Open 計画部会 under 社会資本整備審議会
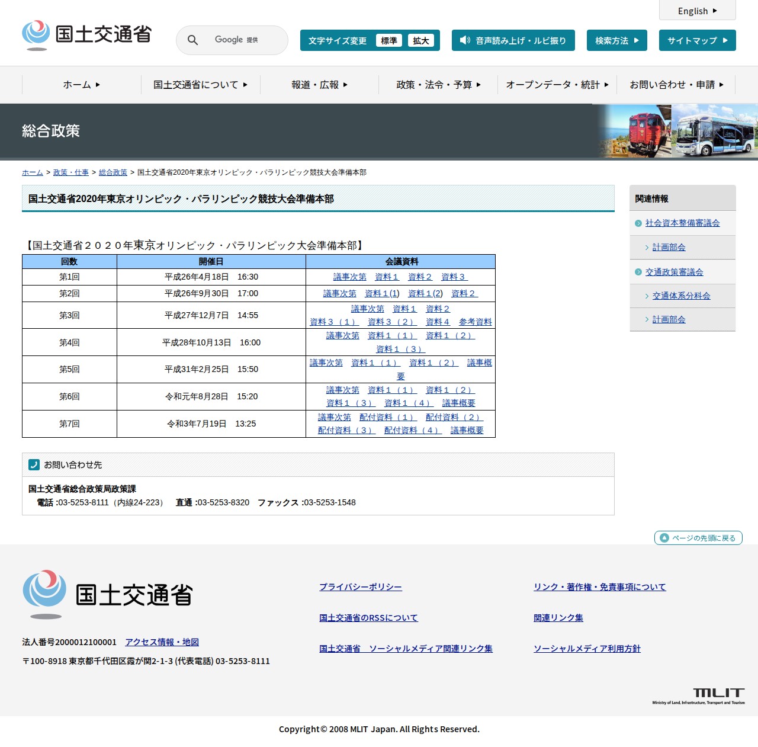Image resolution: width=758 pixels, height=747 pixels. (x=669, y=248)
